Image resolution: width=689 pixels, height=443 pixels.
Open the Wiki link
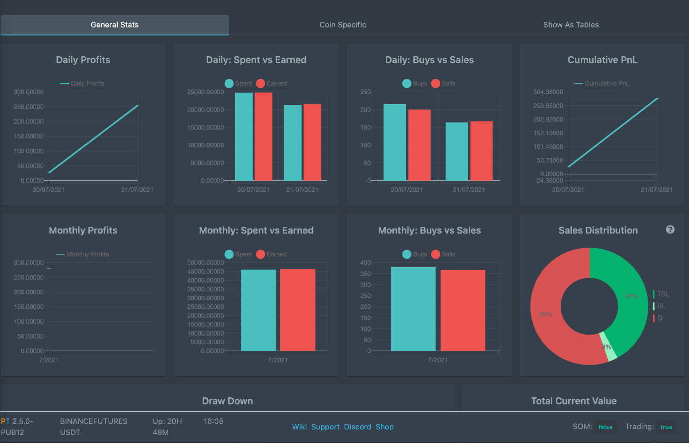299,427
